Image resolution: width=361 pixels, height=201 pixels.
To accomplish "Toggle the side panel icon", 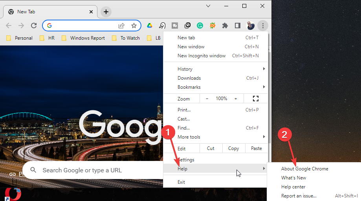I will [238, 26].
